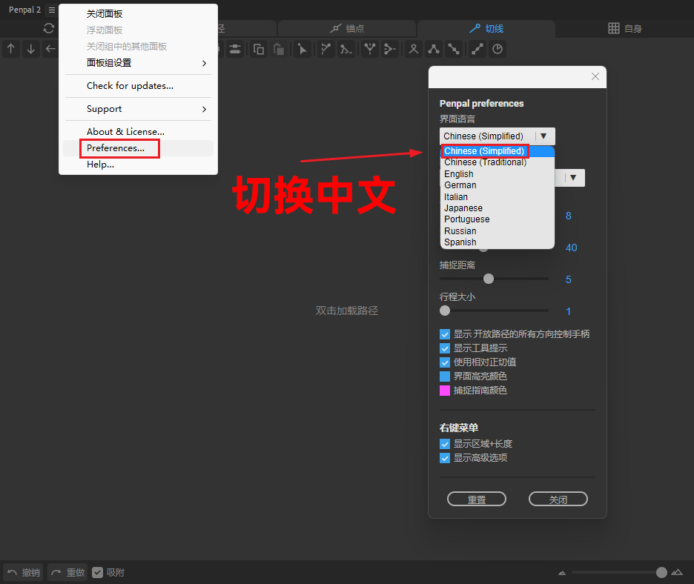Click the paste path icon
The image size is (694, 584).
(278, 49)
